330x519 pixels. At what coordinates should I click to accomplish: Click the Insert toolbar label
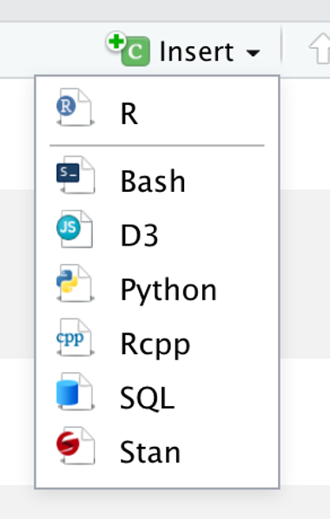tap(196, 51)
